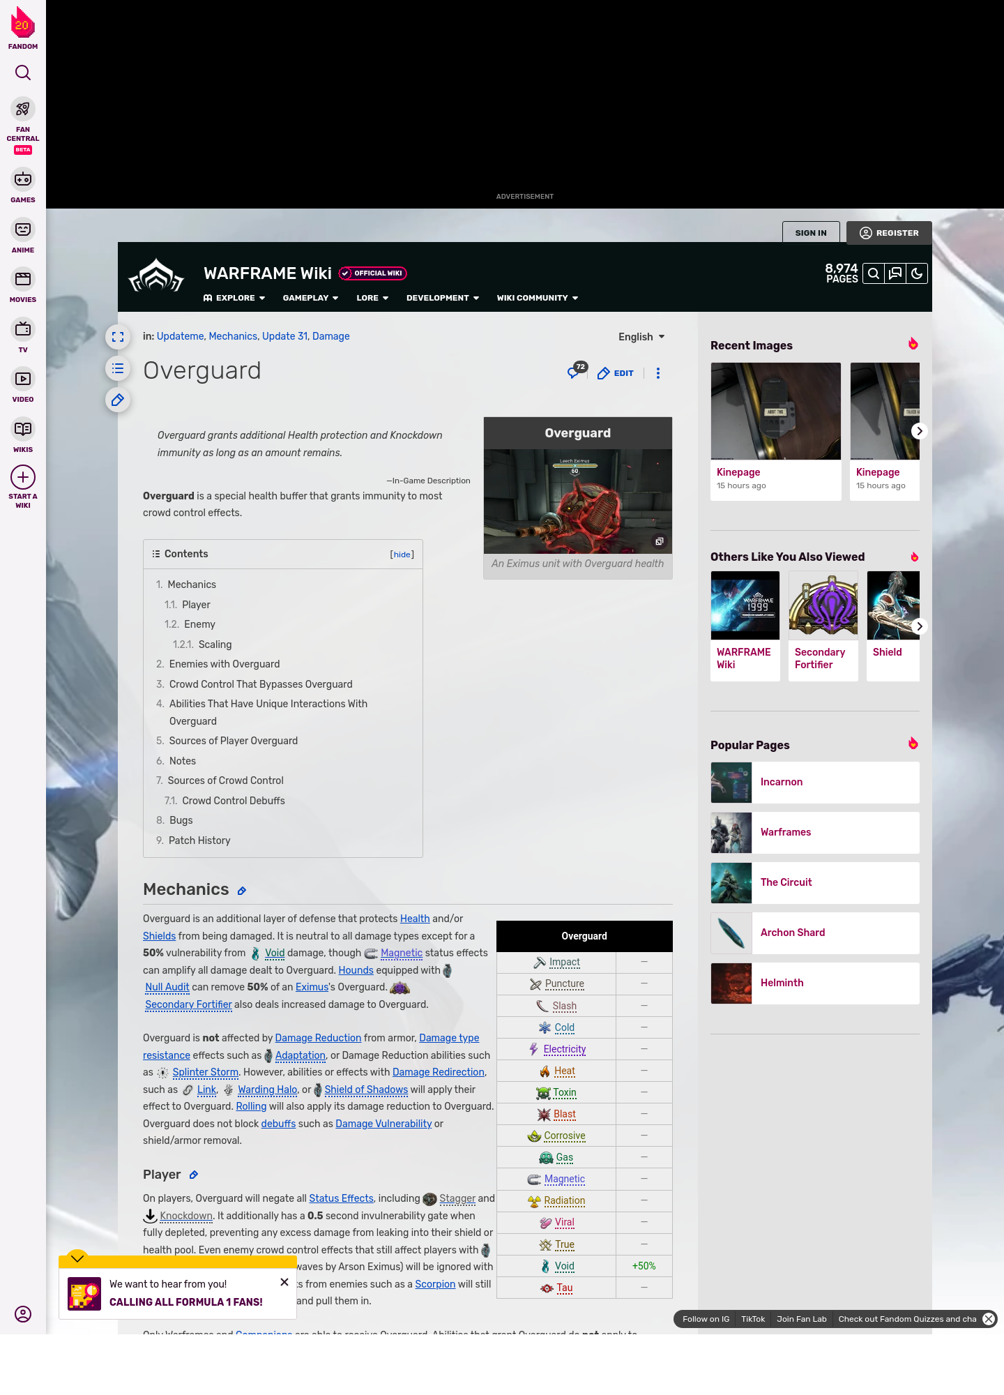Click the Warframe lotus logo
Screen dimensions: 1004x1395
pos(156,276)
